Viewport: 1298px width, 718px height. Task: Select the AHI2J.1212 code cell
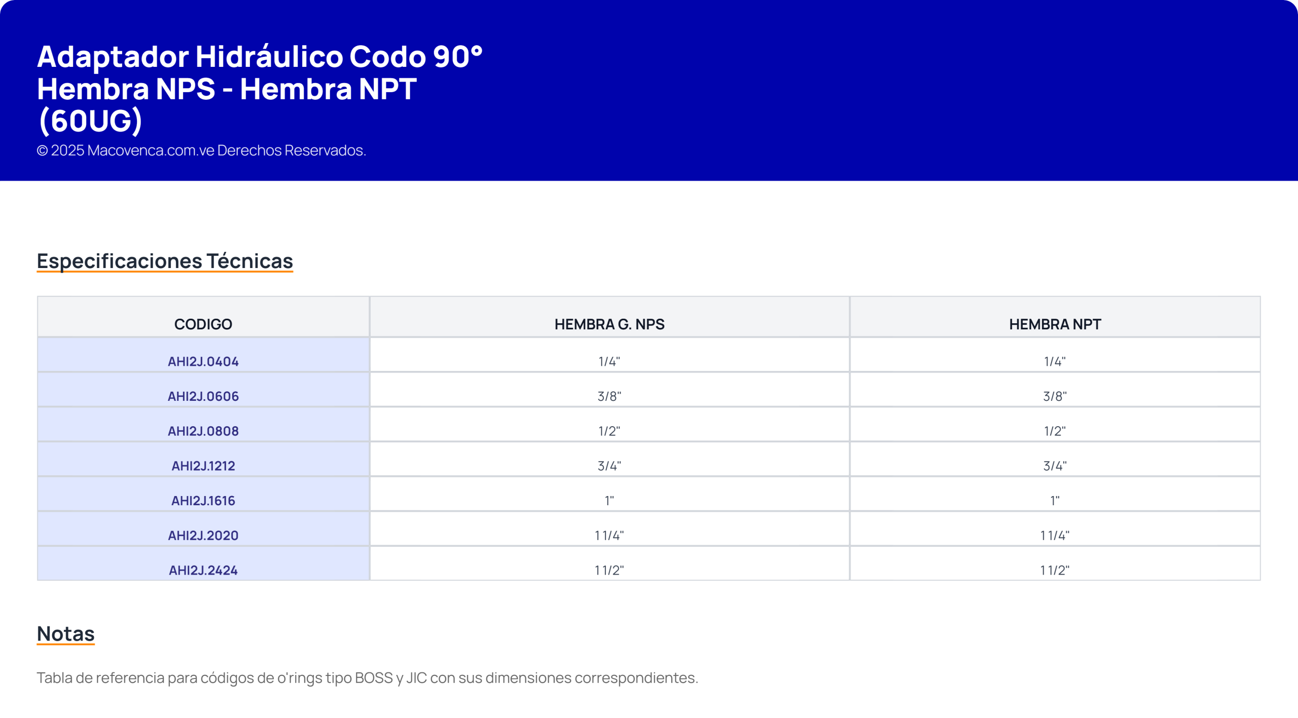(x=203, y=460)
